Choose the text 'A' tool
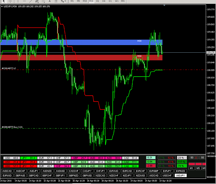Viewport: 216px width, 184px height. click(49, 1)
